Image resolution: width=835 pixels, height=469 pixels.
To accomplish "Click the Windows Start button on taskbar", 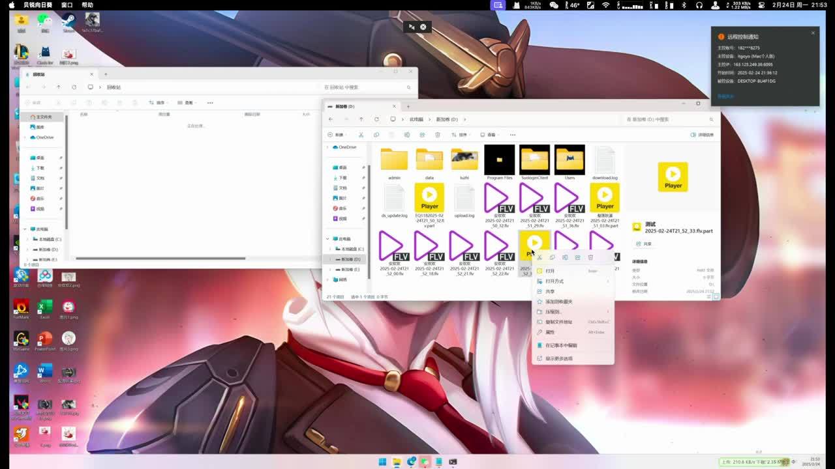I will [x=382, y=462].
